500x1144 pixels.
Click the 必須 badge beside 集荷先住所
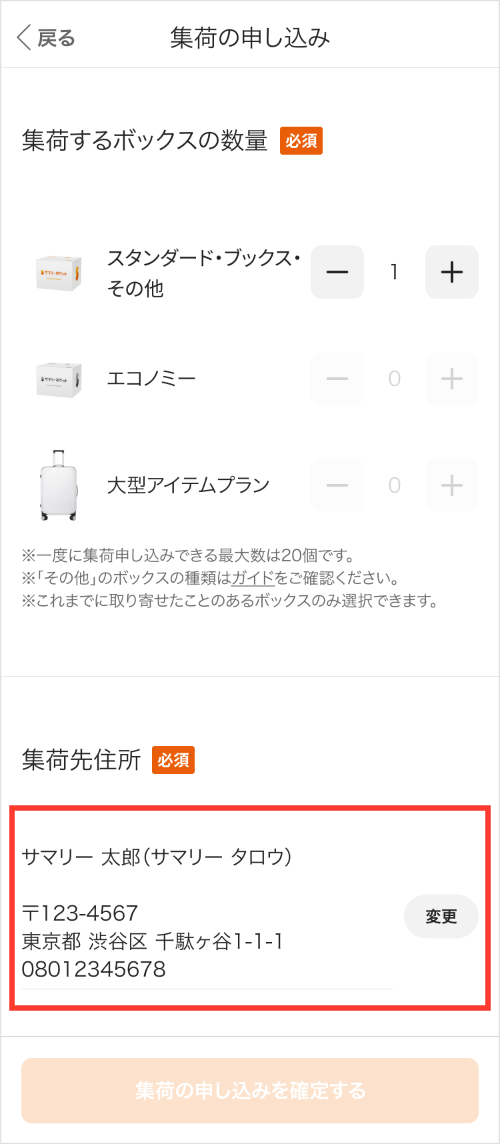point(173,760)
